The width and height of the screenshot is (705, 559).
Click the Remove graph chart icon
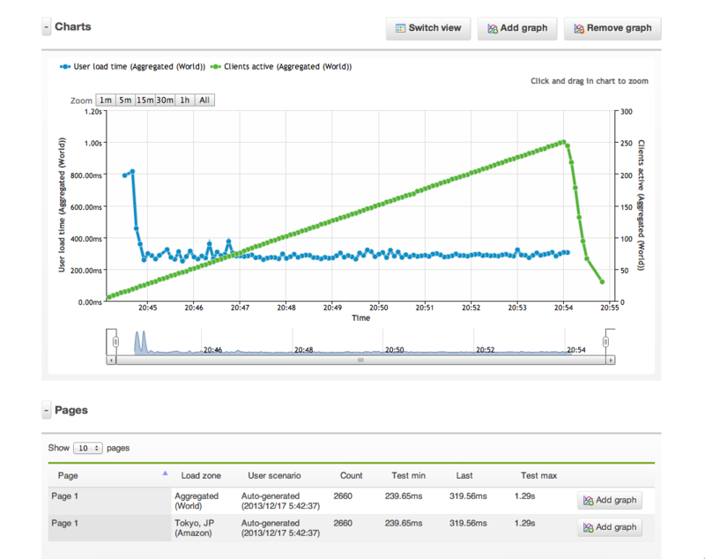[579, 28]
